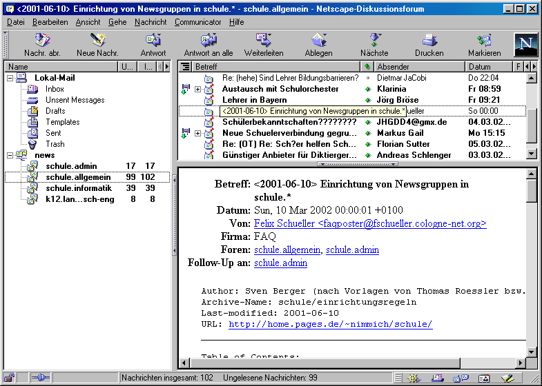Collapse the news server tree node

pos(10,155)
